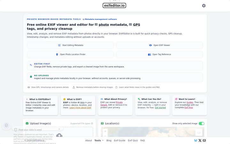This screenshot has height=144, width=230.
Task: Click Learn more about EXIF link
Action: coord(80,108)
